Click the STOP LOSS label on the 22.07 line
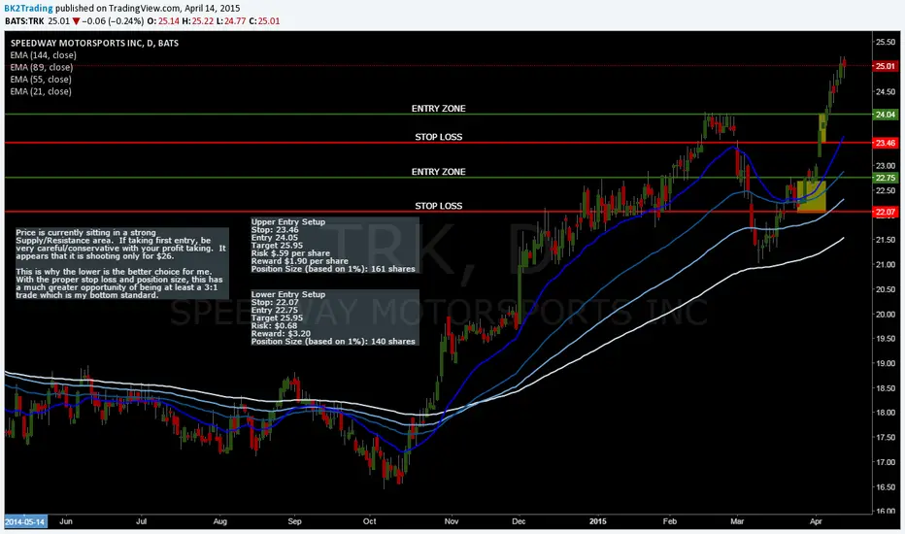This screenshot has height=534, width=905. [438, 206]
